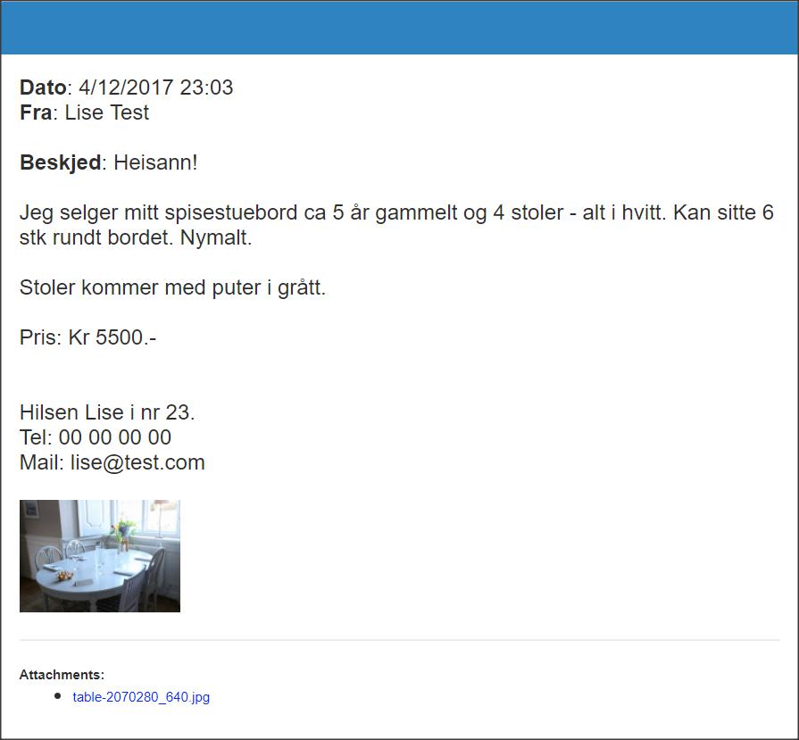Select the bold Fra label
799x740 pixels.
coord(36,112)
